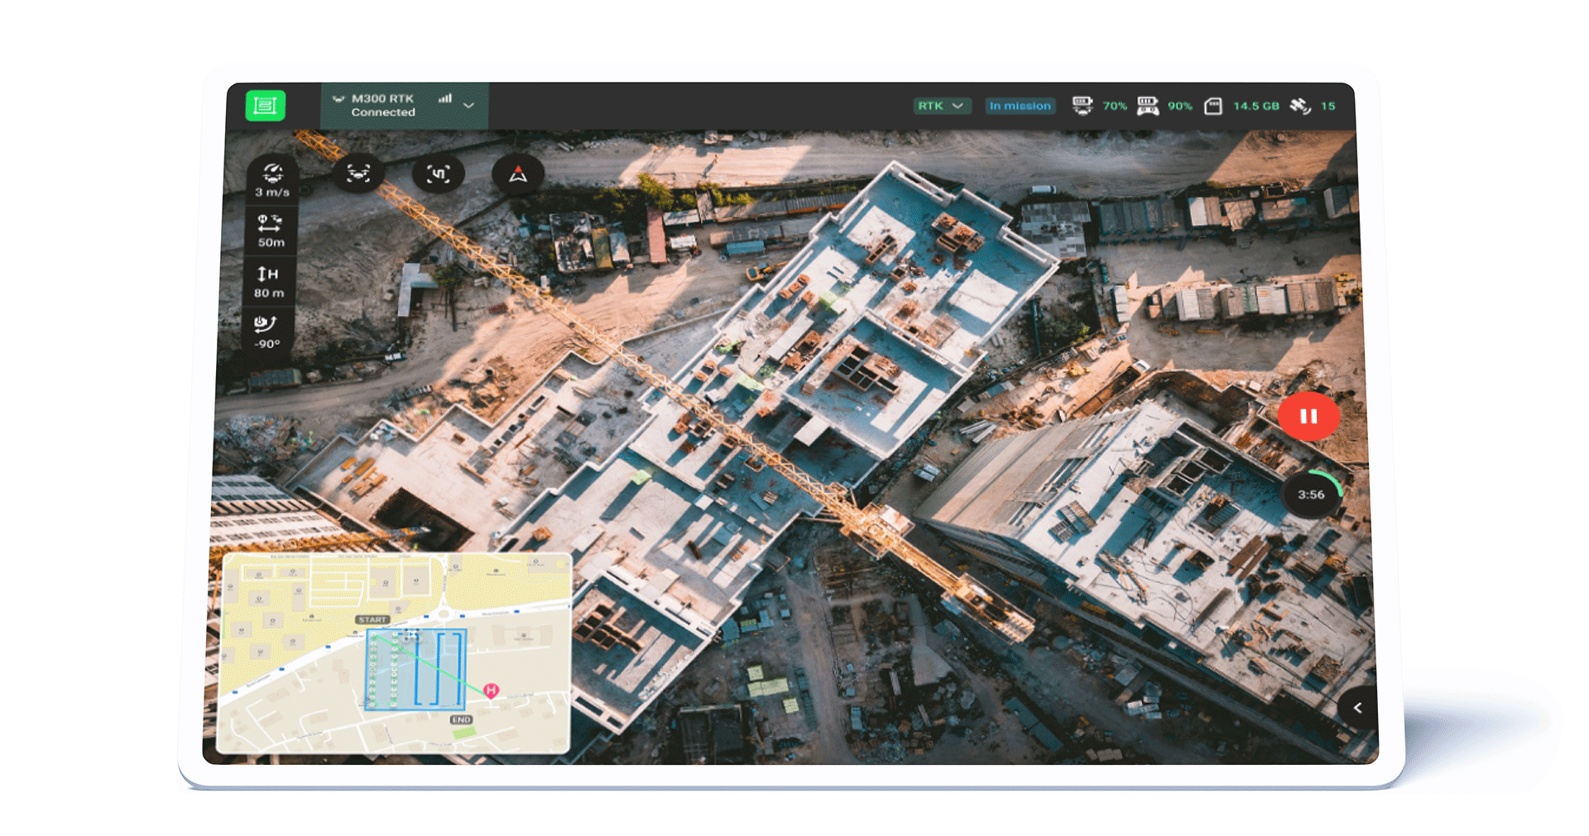Open the compass north arrow indicator

pos(517,174)
